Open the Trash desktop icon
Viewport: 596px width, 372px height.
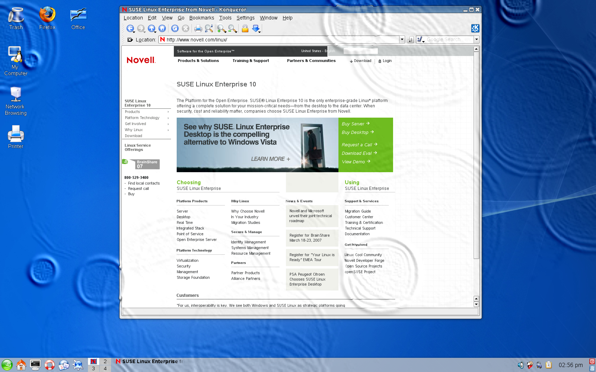tap(16, 19)
